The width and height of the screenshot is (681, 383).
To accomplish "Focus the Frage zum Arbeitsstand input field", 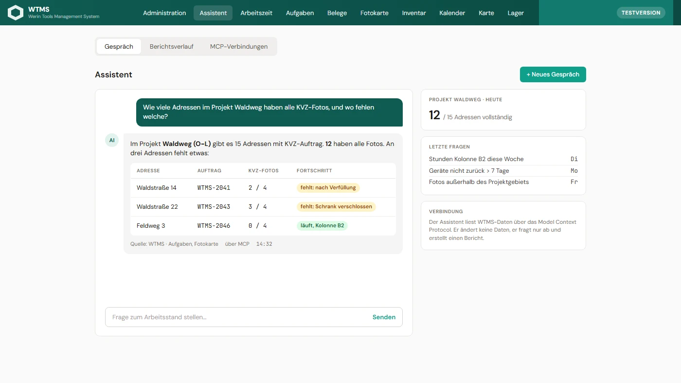I will 254,317.
